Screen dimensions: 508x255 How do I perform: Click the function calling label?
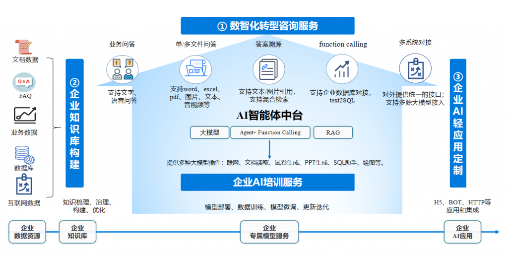(x=343, y=44)
